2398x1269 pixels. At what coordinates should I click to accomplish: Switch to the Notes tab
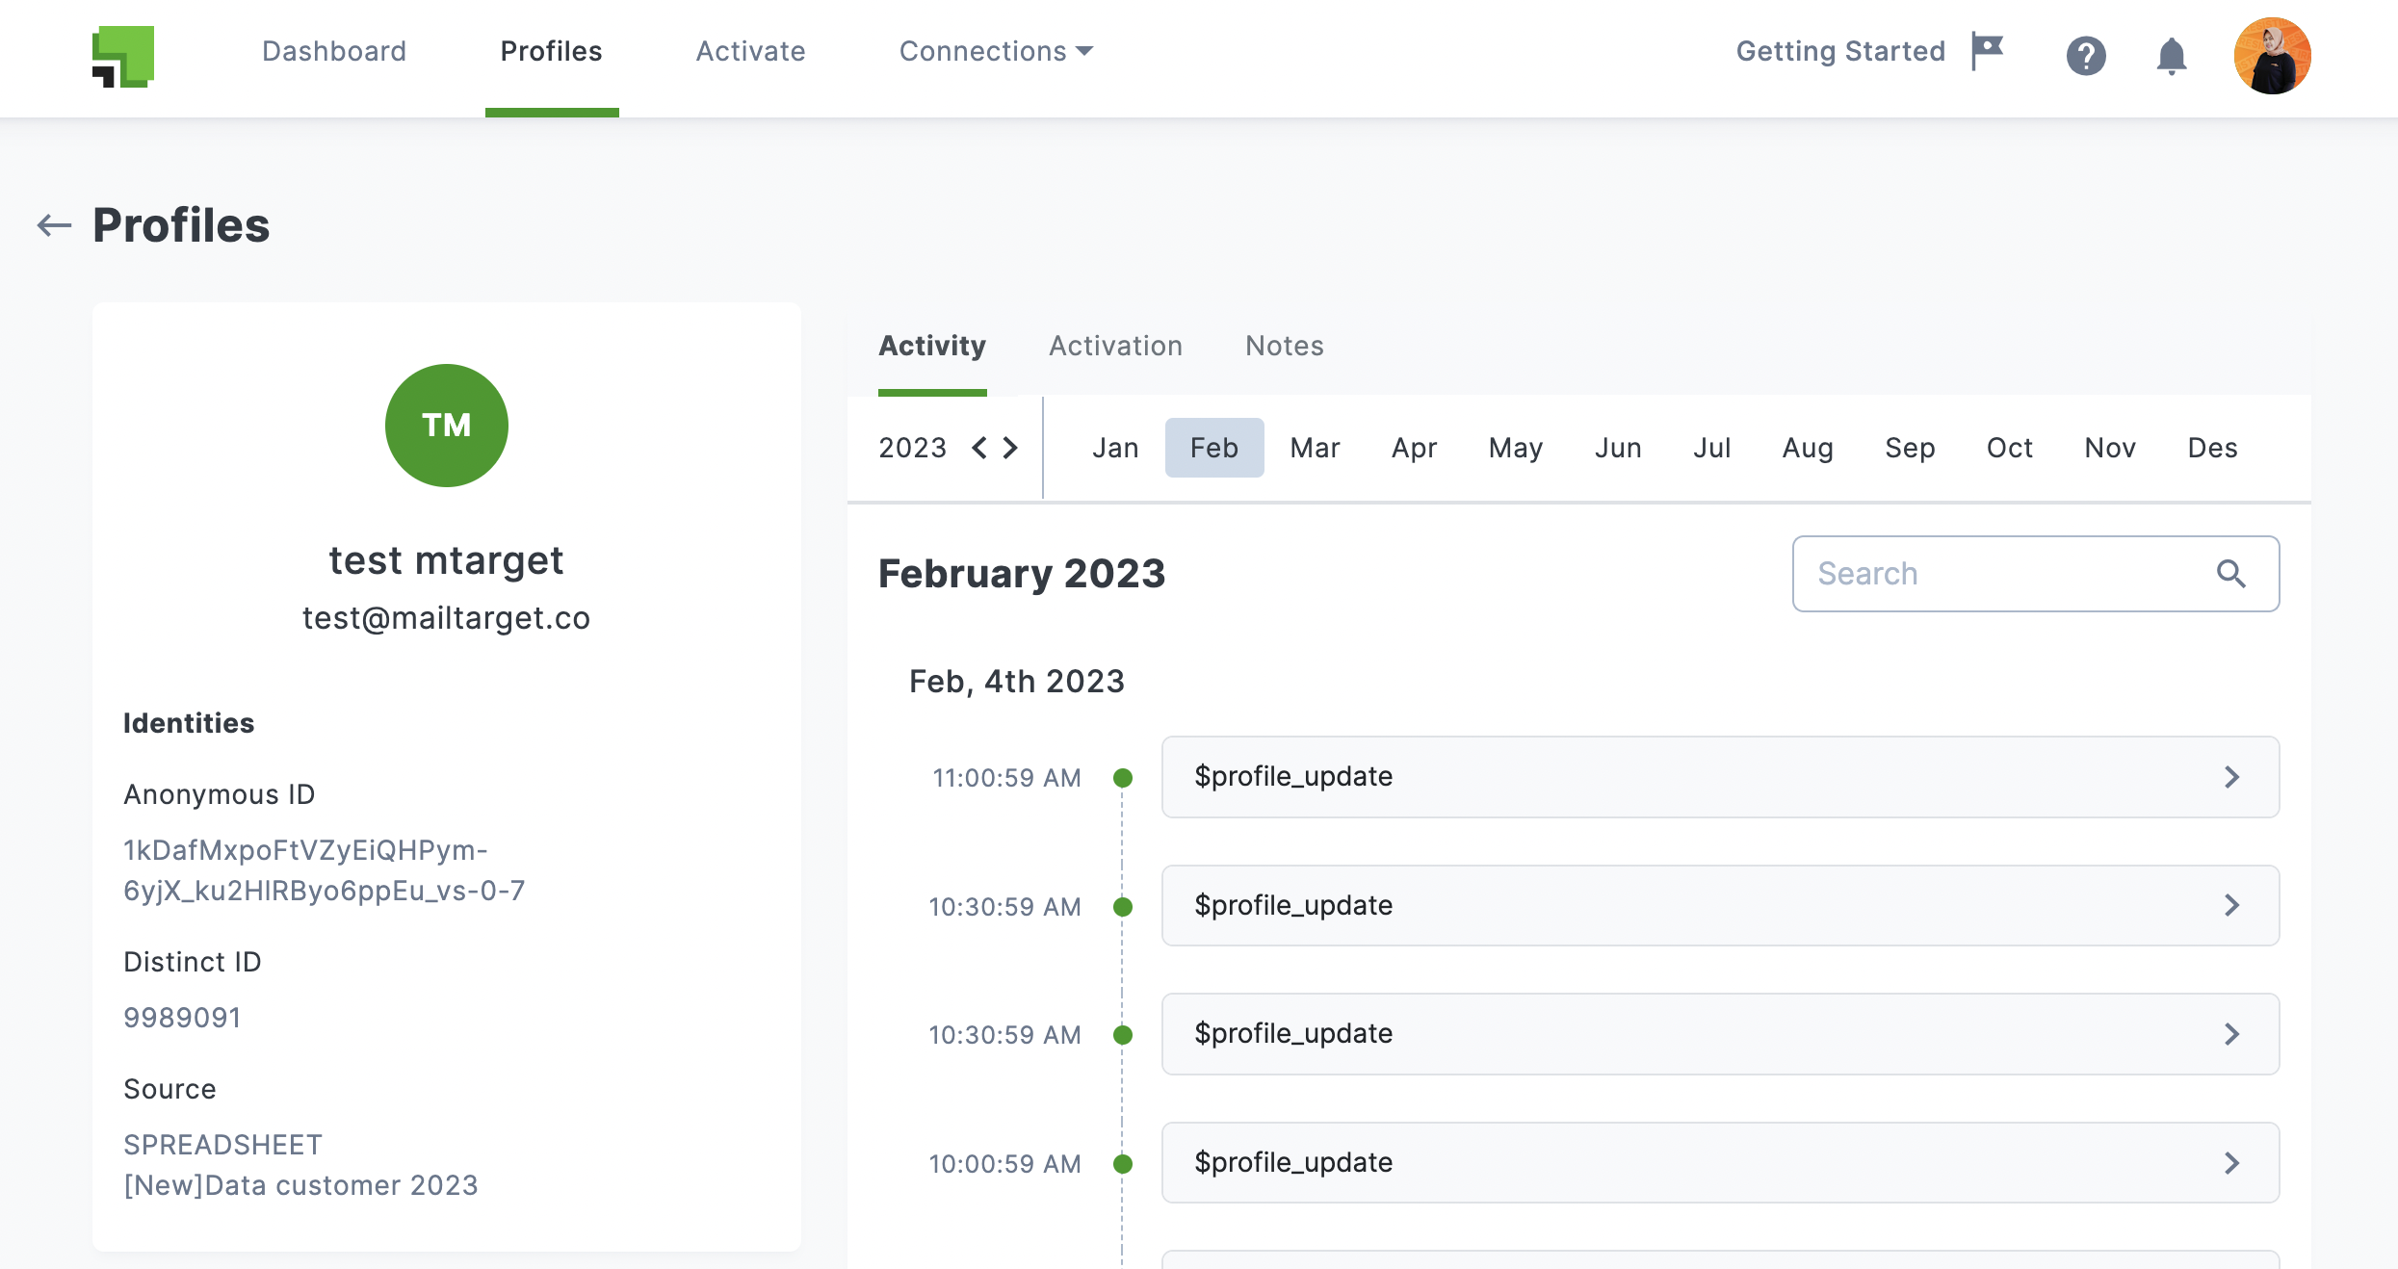pyautogui.click(x=1284, y=346)
